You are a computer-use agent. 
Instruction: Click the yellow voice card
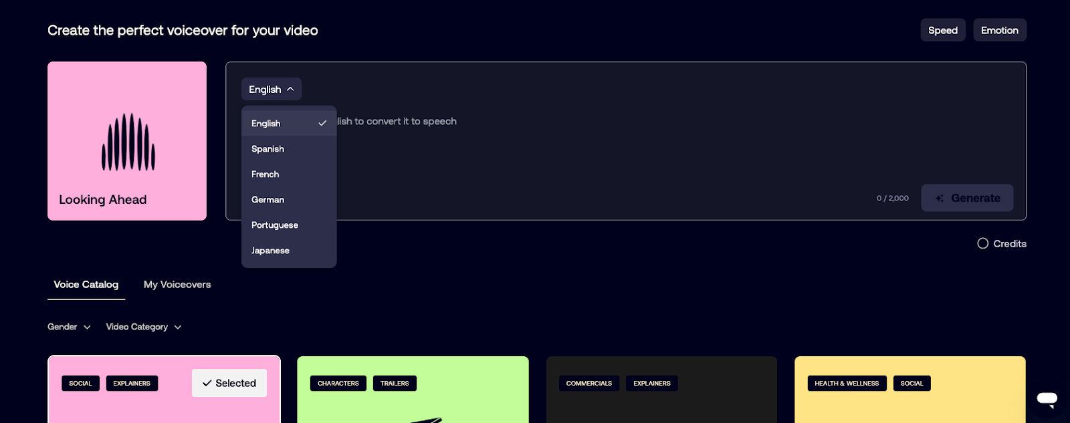click(x=910, y=390)
